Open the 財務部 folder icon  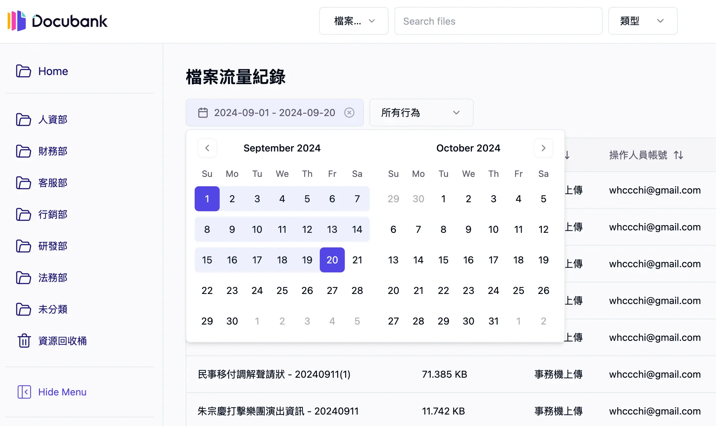pyautogui.click(x=24, y=151)
